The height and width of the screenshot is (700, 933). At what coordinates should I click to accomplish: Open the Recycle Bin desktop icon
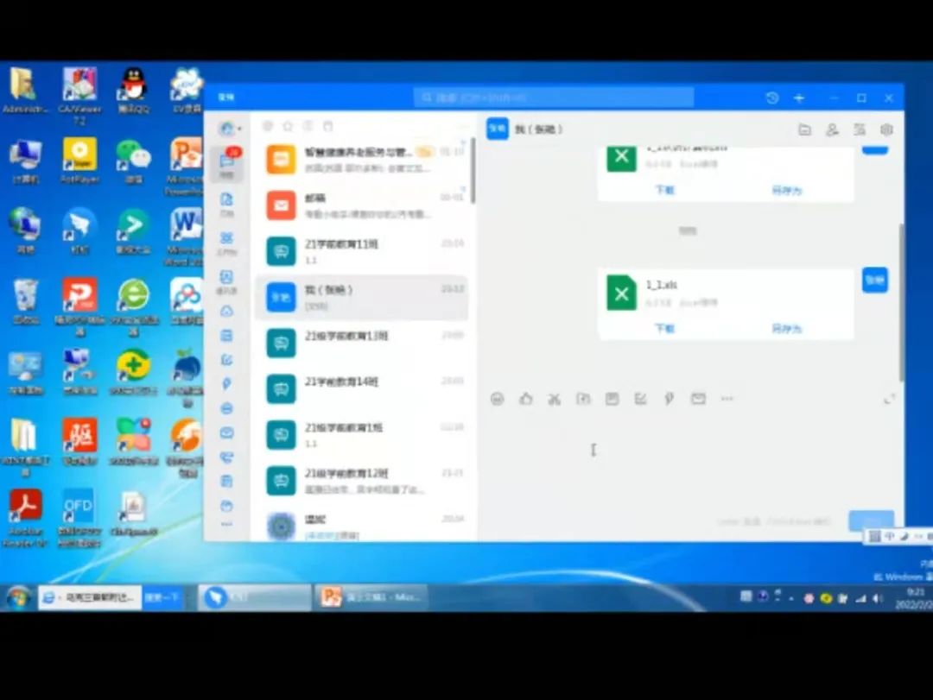pos(25,301)
